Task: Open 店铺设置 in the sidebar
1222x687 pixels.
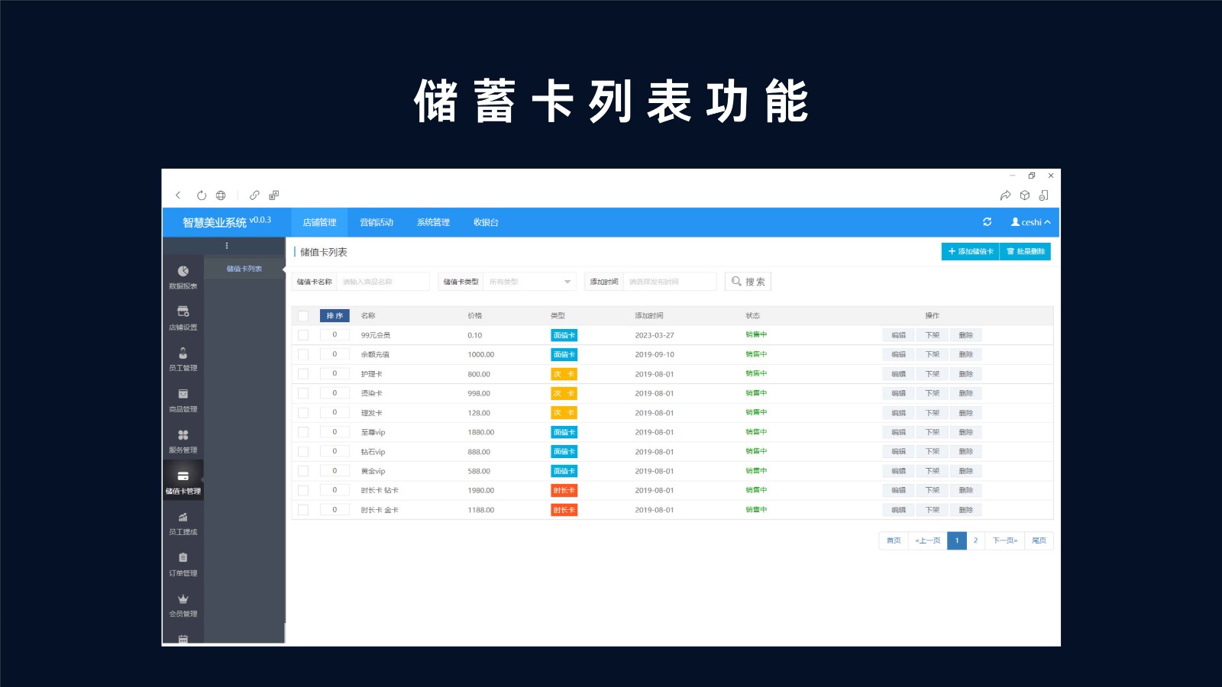Action: click(183, 318)
